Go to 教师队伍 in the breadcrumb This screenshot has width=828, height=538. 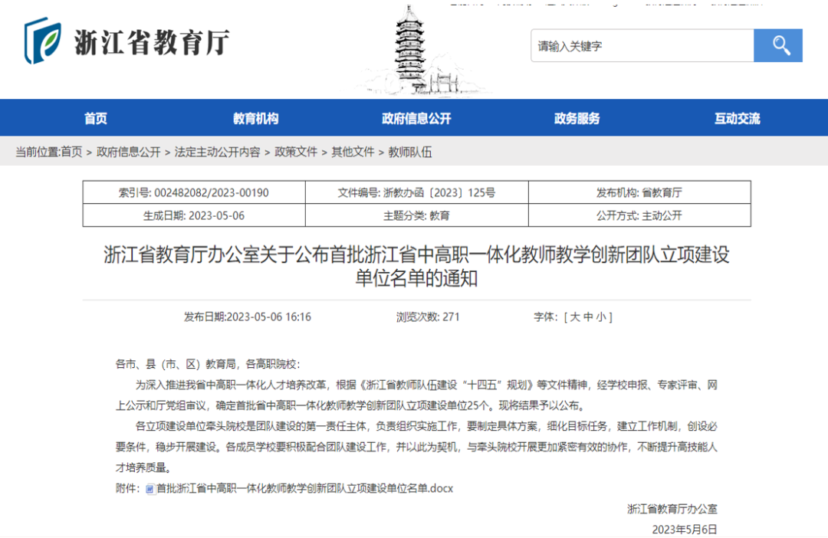click(x=409, y=152)
